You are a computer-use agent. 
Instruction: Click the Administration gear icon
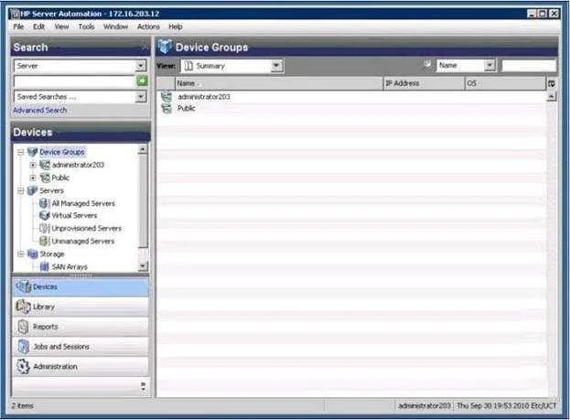click(x=23, y=367)
